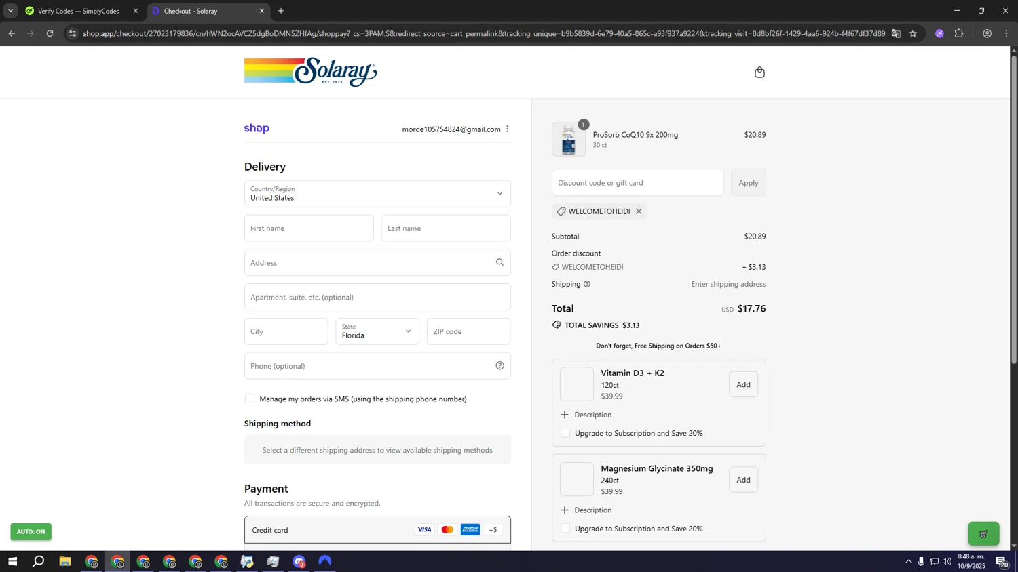Remove the WELCOMETOHEIDI discount code
The width and height of the screenshot is (1018, 572).
(x=639, y=211)
